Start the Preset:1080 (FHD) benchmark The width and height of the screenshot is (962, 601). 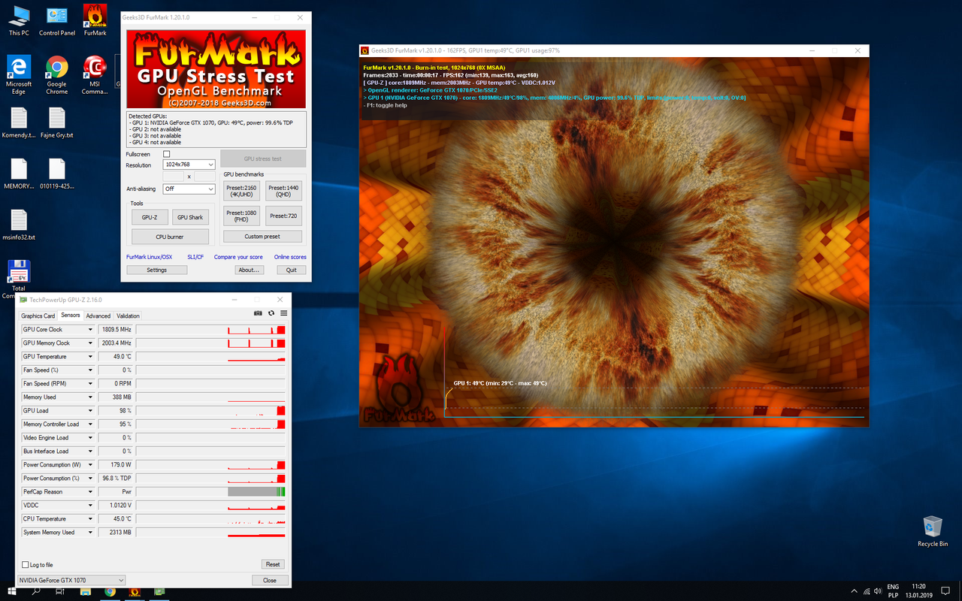tap(241, 216)
